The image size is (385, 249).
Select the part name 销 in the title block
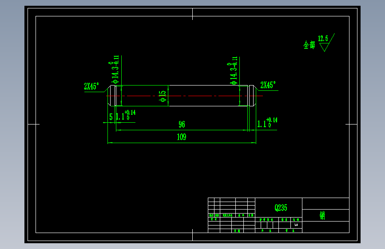pos(322,215)
